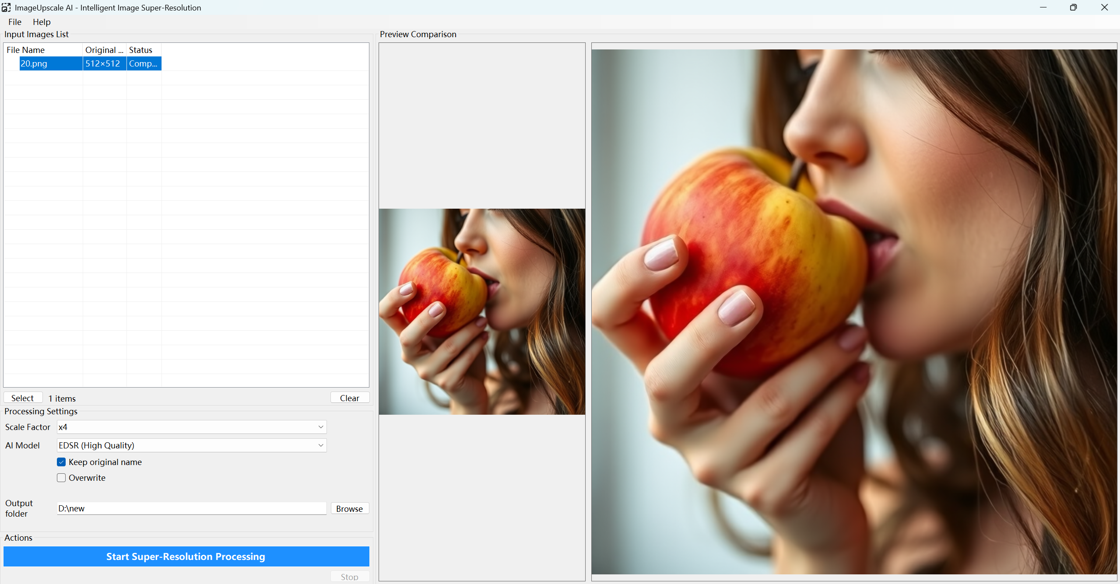
Task: Browse for a new output folder
Action: [x=349, y=508]
